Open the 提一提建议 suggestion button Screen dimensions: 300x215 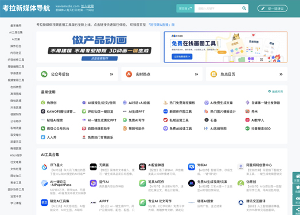tap(272, 9)
